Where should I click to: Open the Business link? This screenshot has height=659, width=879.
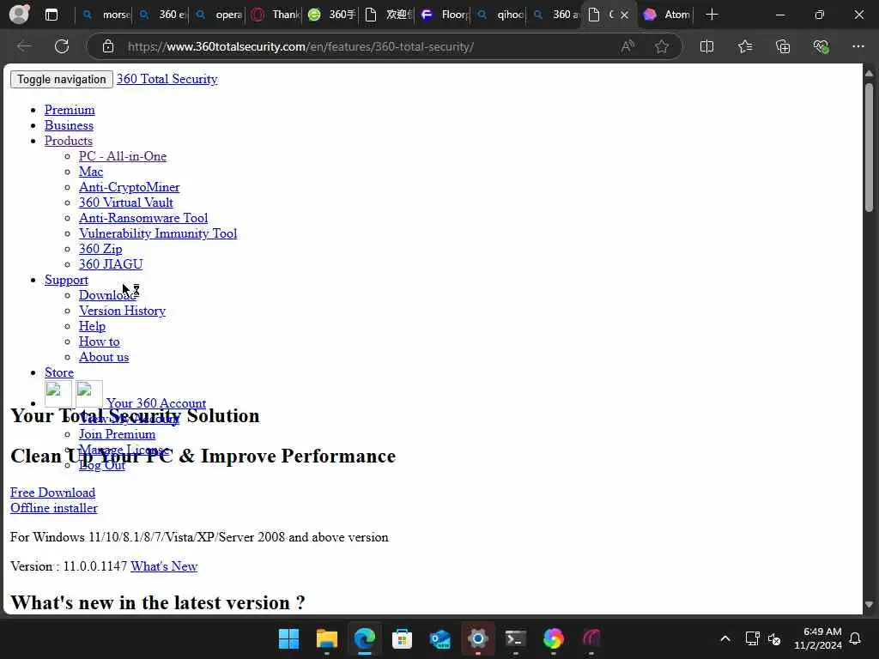pos(69,125)
